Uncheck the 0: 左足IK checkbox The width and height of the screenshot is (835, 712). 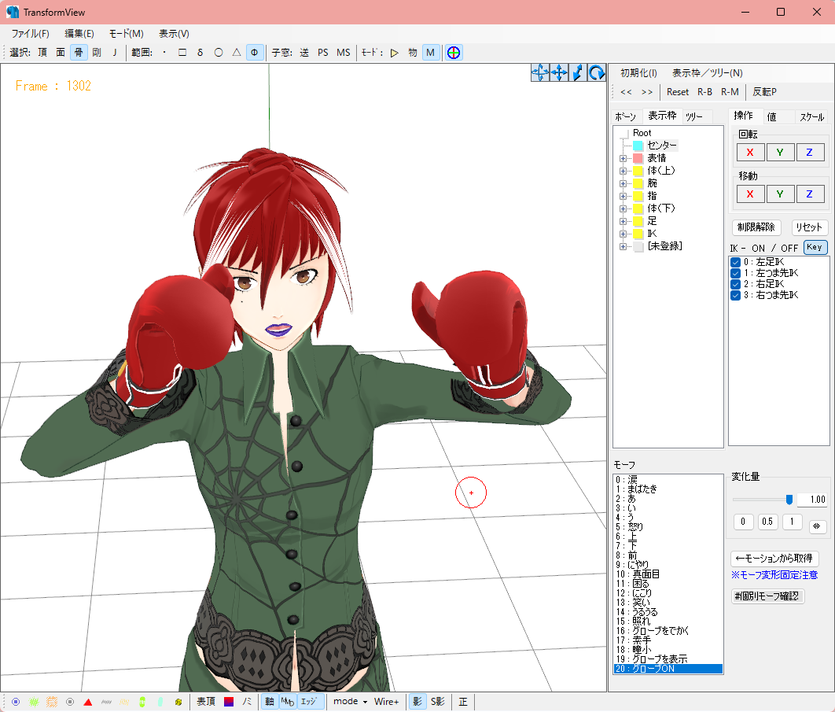pyautogui.click(x=735, y=262)
